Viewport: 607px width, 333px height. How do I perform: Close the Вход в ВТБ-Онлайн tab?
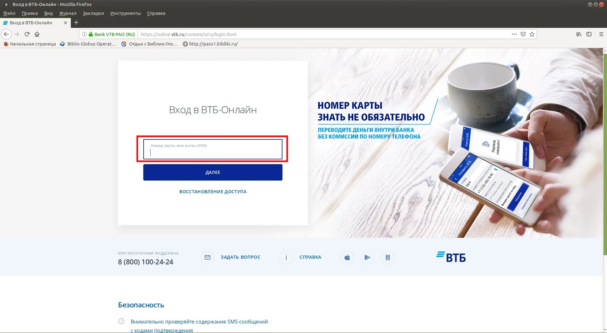65,23
